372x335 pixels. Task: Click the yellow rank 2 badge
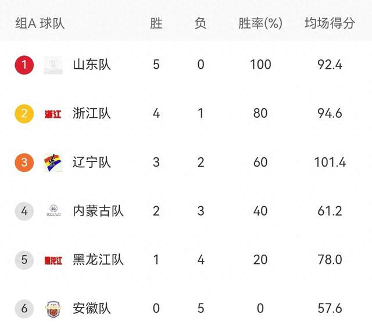pyautogui.click(x=24, y=114)
